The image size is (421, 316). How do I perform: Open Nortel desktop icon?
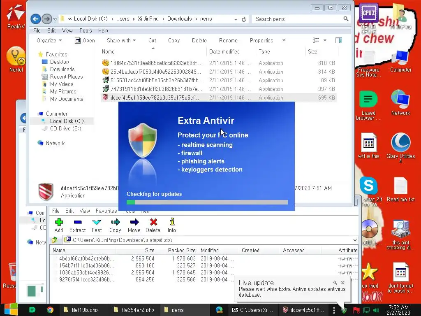(16, 59)
